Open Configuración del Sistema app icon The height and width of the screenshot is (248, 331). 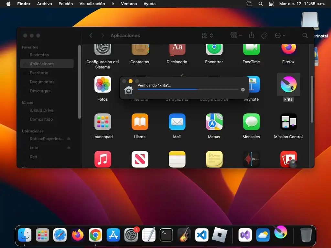tap(102, 50)
